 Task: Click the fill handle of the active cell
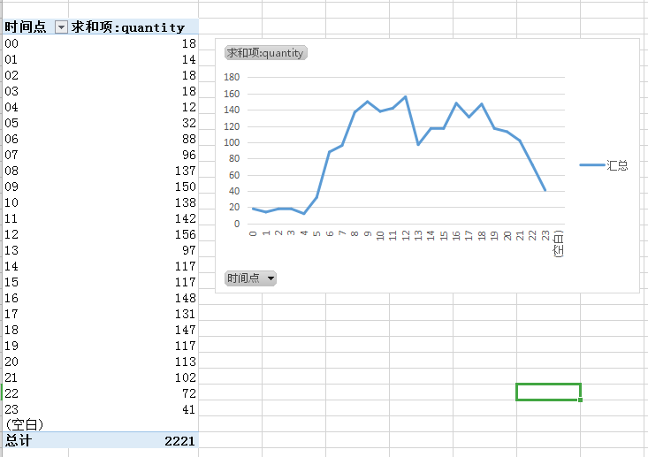click(581, 400)
